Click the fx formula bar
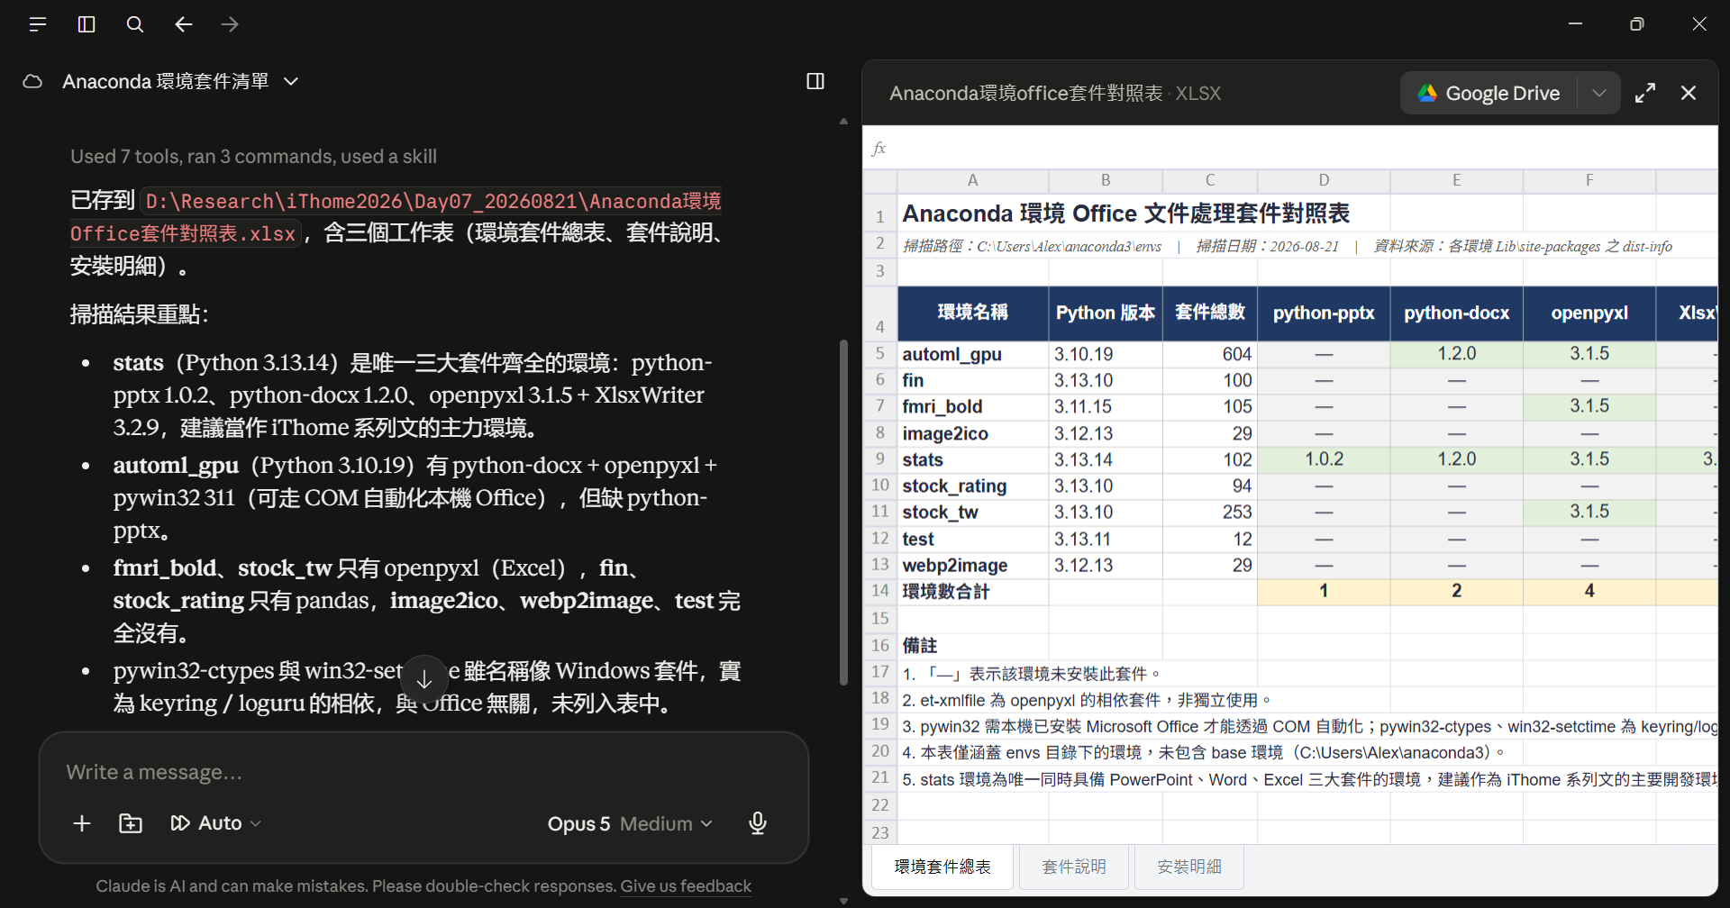Image resolution: width=1730 pixels, height=908 pixels. click(1289, 148)
